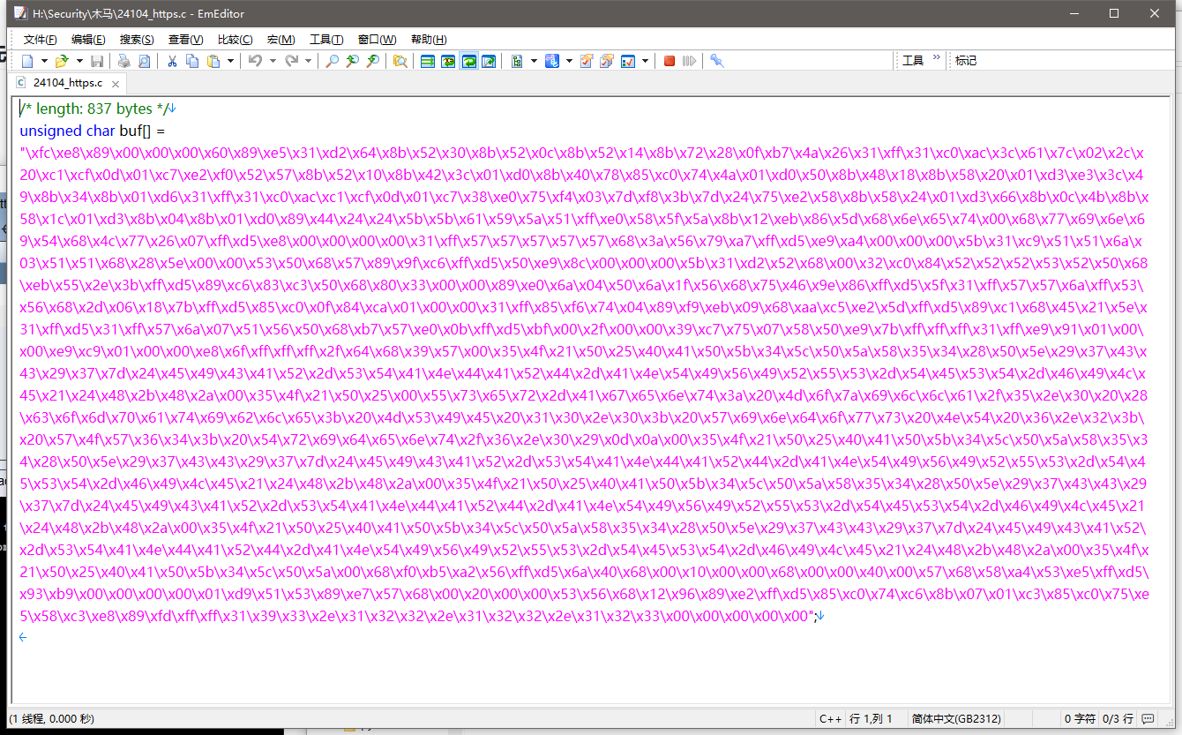
Task: Open the dropdown next to the CSV icon
Action: [569, 61]
